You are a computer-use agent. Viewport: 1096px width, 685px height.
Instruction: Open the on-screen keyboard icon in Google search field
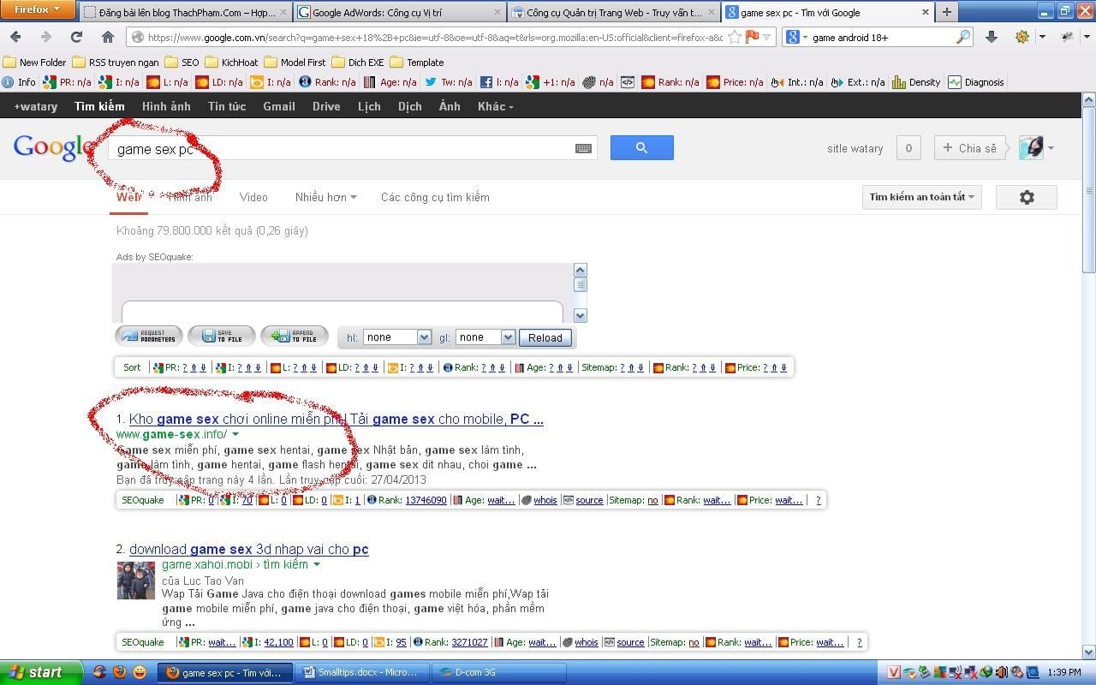[583, 148]
